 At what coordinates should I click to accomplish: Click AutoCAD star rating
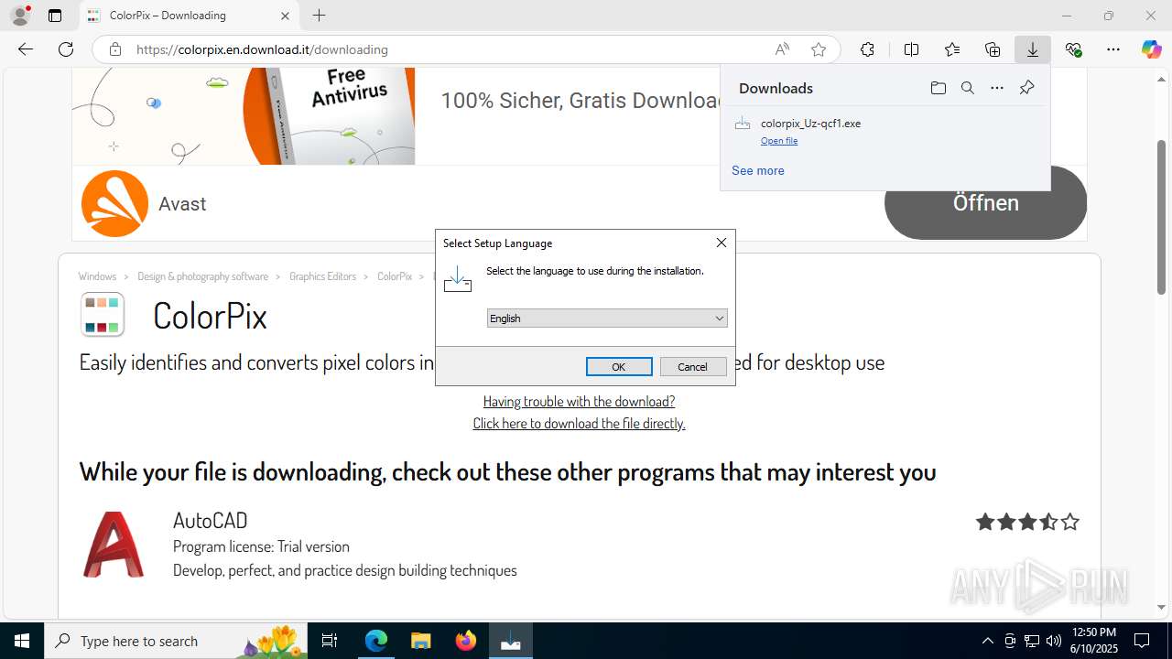pos(1027,522)
